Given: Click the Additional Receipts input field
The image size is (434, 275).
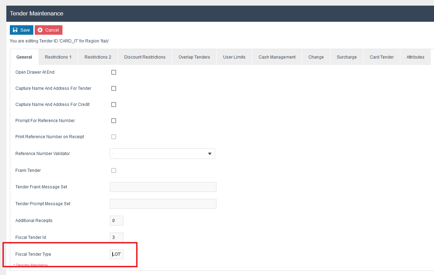Looking at the screenshot, I should (116, 221).
